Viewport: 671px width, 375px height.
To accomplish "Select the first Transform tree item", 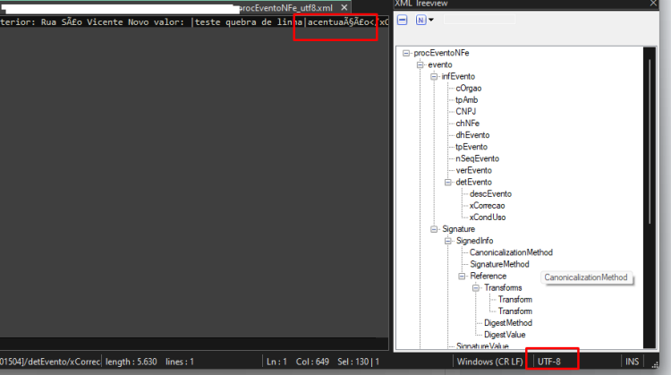I will pos(514,300).
